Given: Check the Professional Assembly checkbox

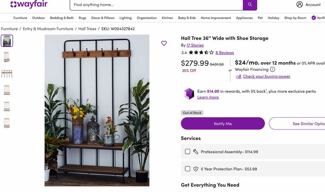Looking at the screenshot, I should (x=187, y=151).
